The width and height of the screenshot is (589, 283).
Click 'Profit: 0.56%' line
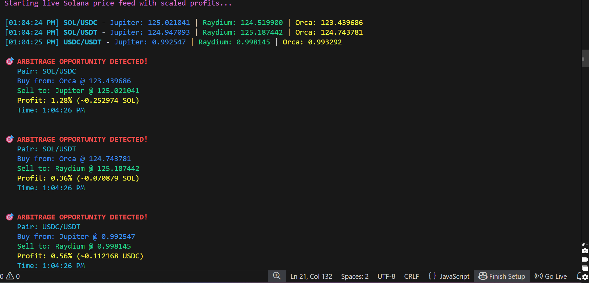pos(80,256)
